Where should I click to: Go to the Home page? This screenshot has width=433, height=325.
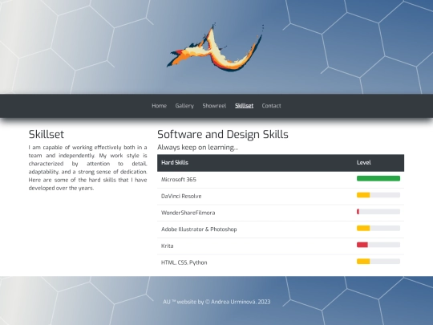[x=159, y=106]
